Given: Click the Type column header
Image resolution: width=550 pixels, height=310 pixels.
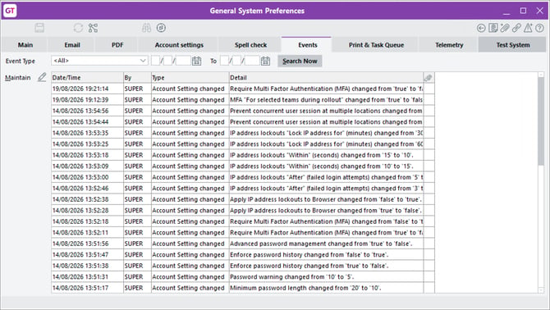Looking at the screenshot, I should (190, 77).
